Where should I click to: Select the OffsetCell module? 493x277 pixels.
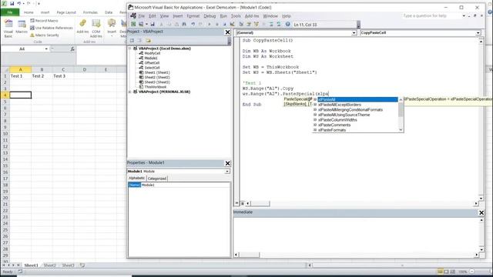pos(152,63)
